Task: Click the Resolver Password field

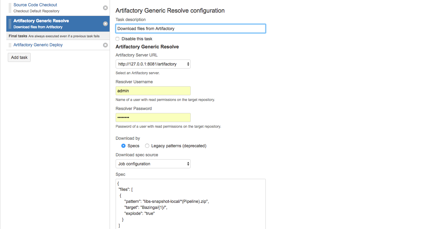Action: point(153,118)
